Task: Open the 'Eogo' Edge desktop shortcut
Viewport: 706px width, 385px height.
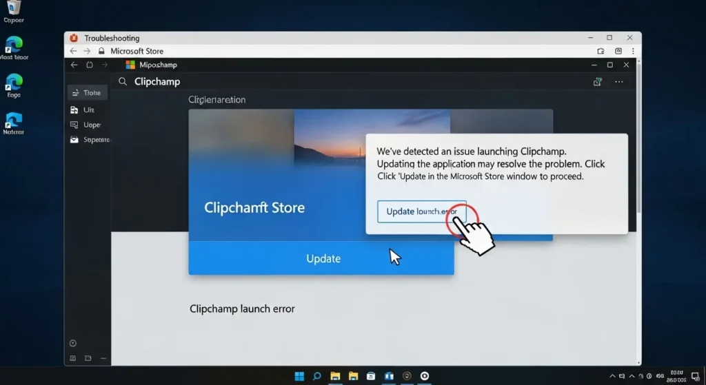Action: (x=14, y=85)
